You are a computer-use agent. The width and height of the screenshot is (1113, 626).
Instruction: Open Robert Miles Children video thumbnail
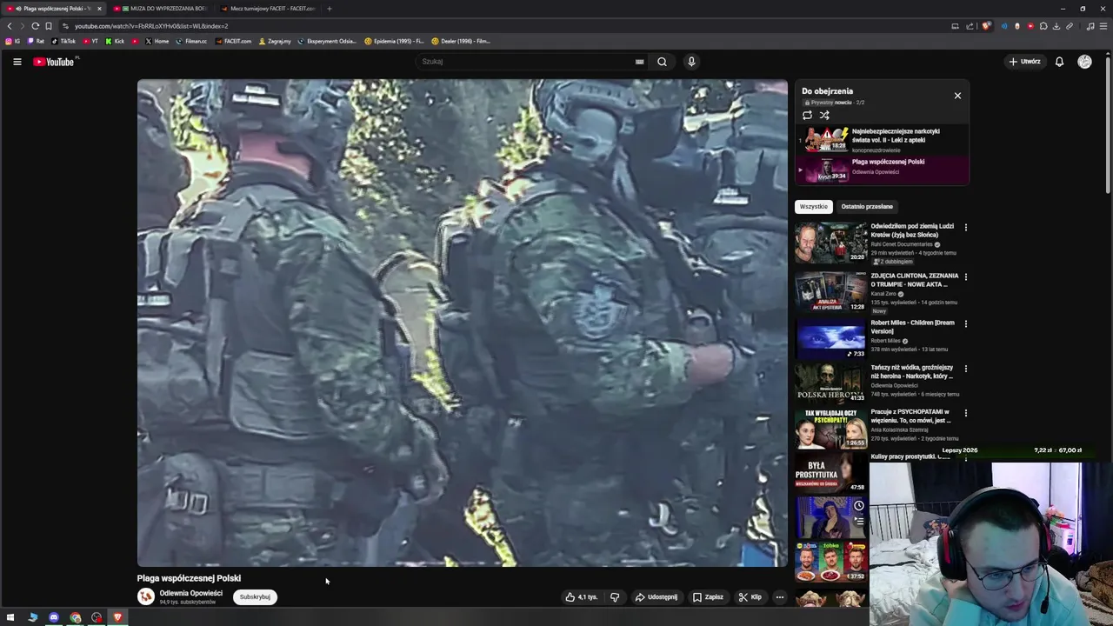830,338
